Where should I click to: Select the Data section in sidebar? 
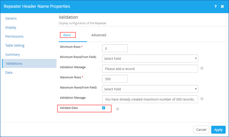click(x=9, y=73)
